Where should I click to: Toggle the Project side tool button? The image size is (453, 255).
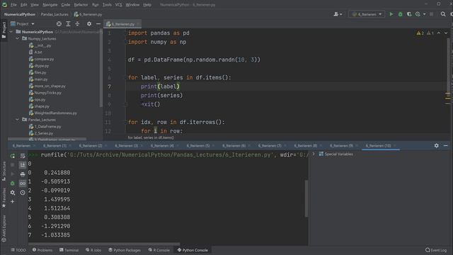[4, 30]
